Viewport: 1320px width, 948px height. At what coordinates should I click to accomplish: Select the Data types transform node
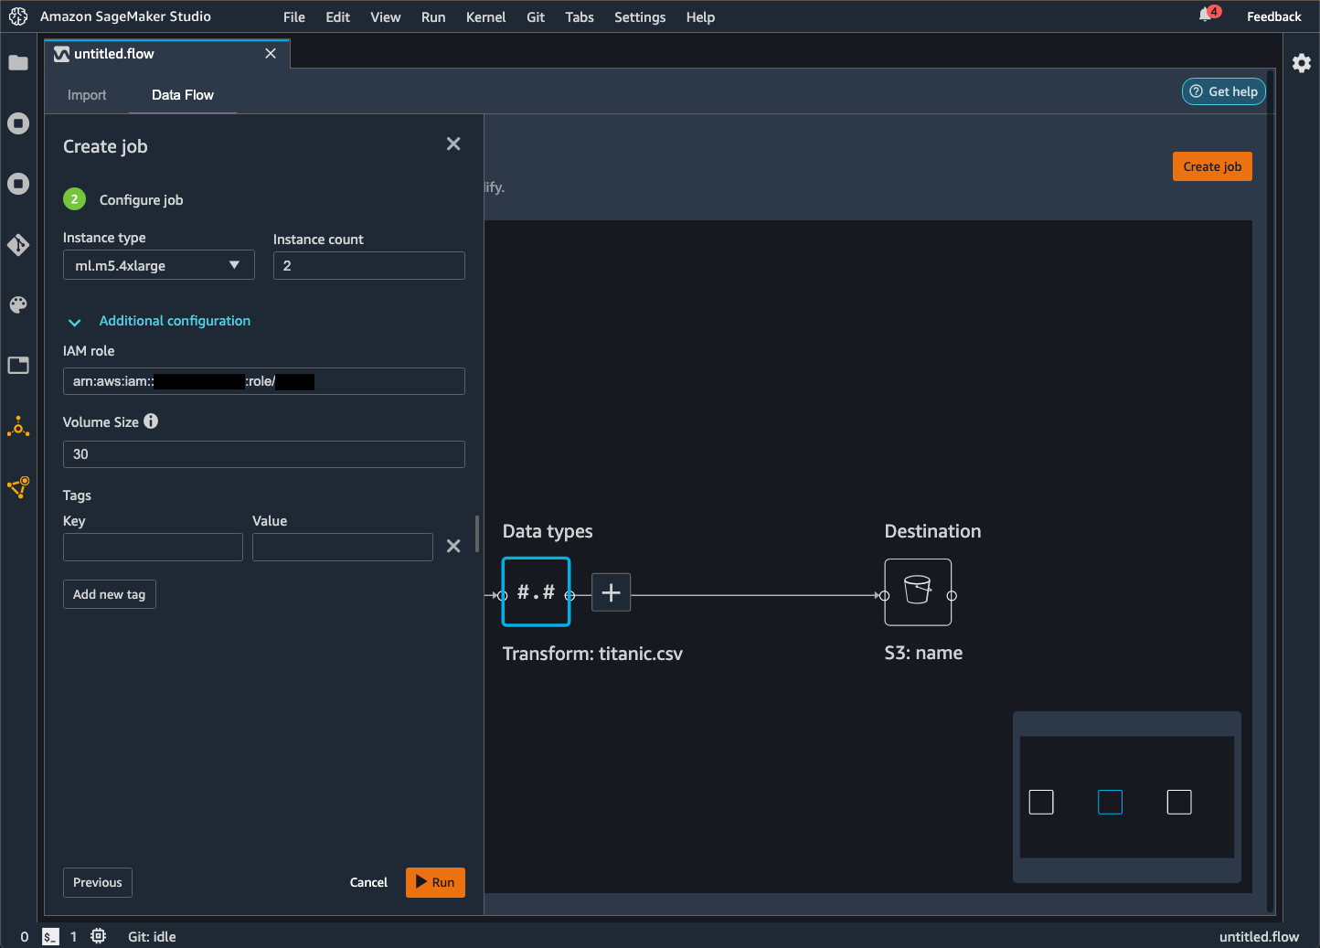point(537,592)
